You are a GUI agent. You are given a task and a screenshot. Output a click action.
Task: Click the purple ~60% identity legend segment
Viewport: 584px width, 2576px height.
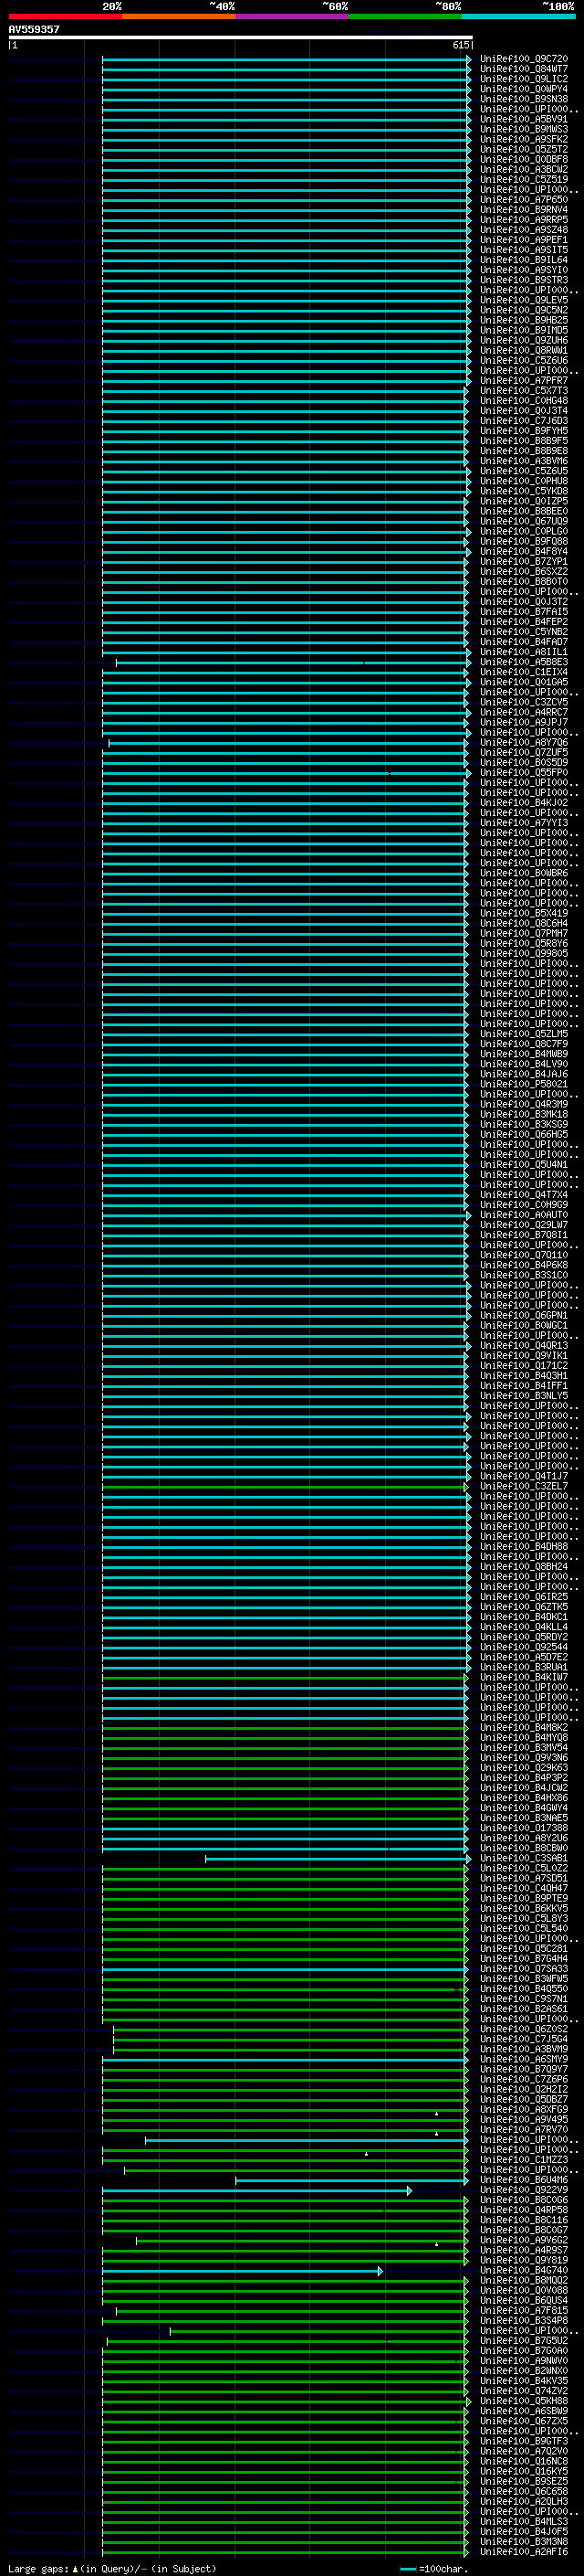click(293, 16)
